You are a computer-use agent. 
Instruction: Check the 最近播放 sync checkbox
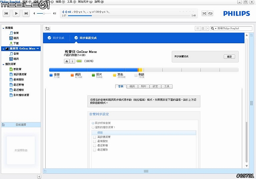pos(94,150)
